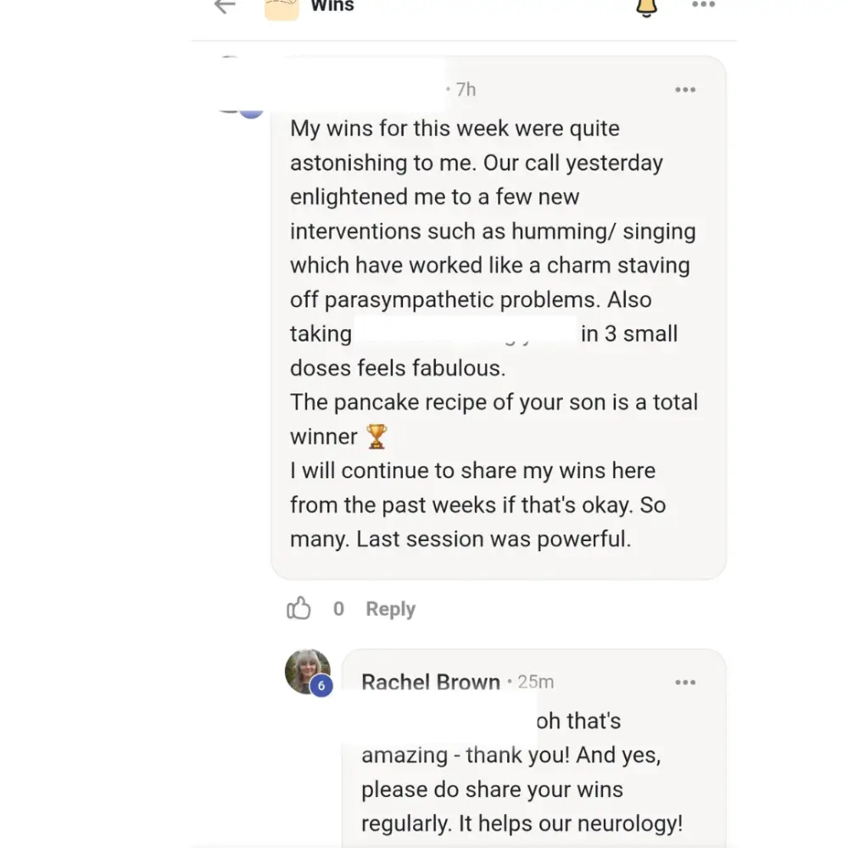This screenshot has width=848, height=848.
Task: Open more options on the 7h post
Action: [x=685, y=90]
